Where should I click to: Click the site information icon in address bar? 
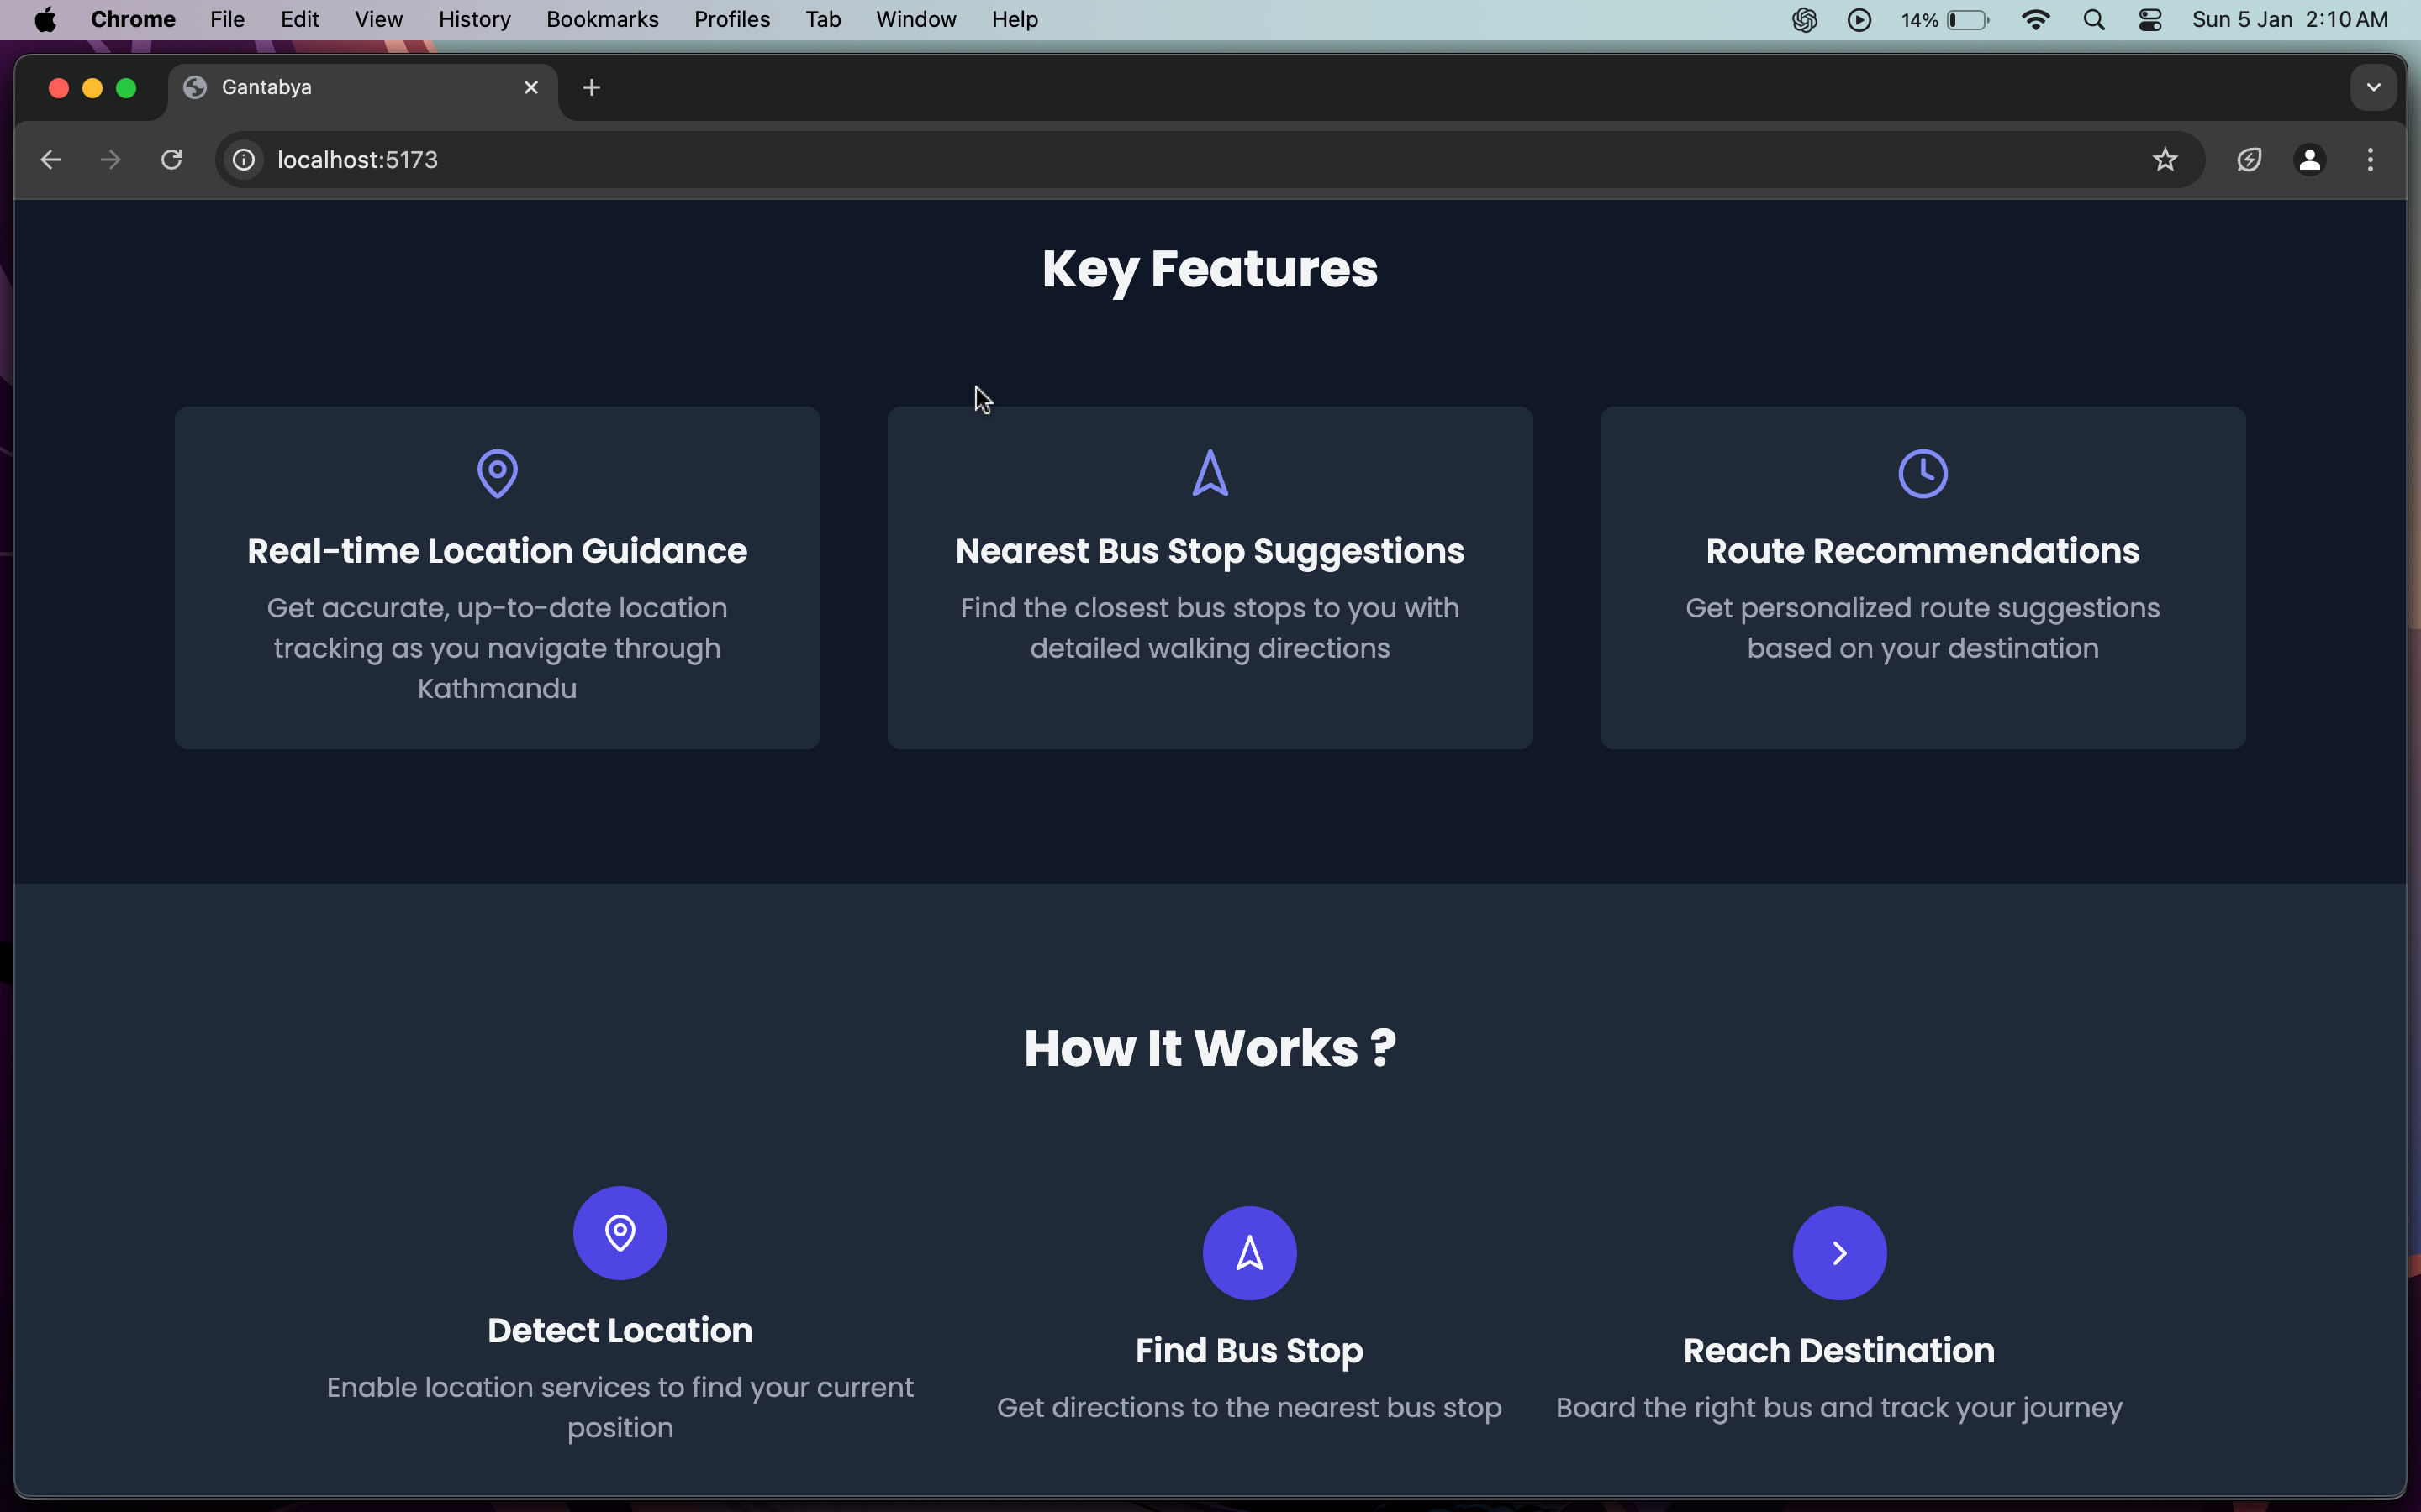tap(243, 160)
